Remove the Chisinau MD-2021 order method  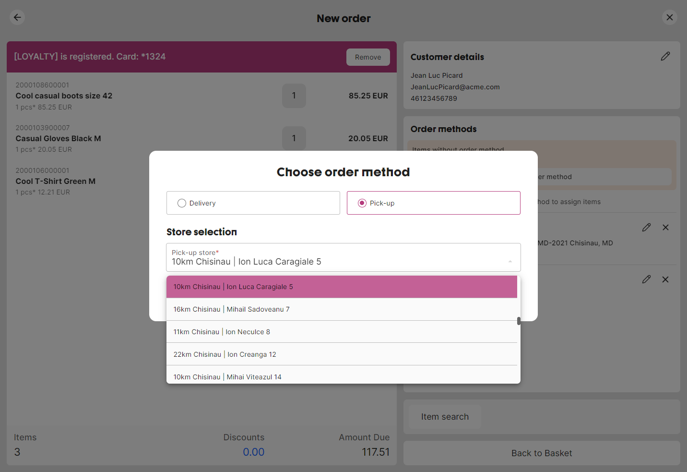click(665, 228)
